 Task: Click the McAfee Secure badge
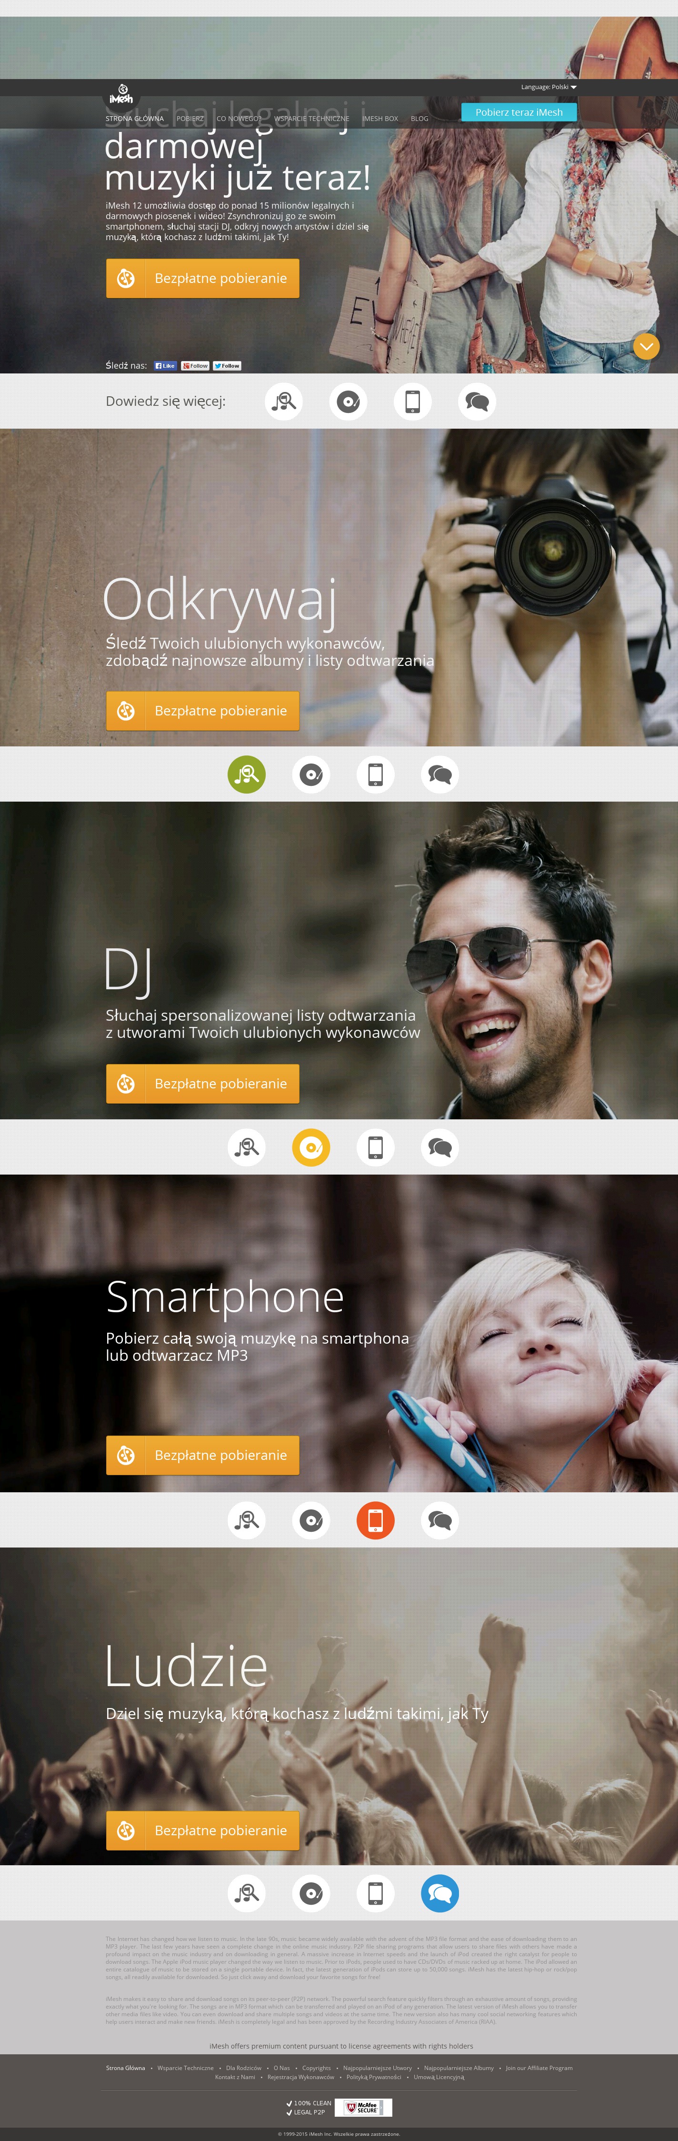363,2107
